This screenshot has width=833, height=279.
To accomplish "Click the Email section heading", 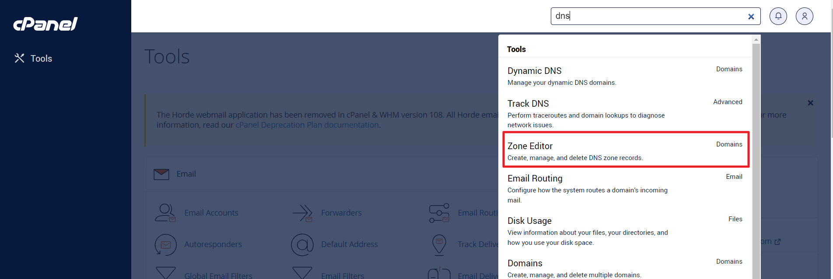I will point(186,174).
